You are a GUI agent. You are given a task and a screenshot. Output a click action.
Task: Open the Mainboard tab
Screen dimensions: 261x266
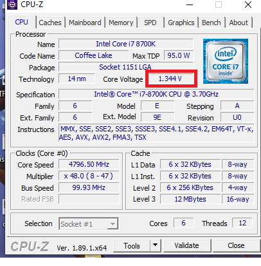[x=85, y=23]
